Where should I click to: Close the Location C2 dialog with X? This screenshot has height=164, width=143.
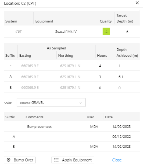click(x=137, y=3)
